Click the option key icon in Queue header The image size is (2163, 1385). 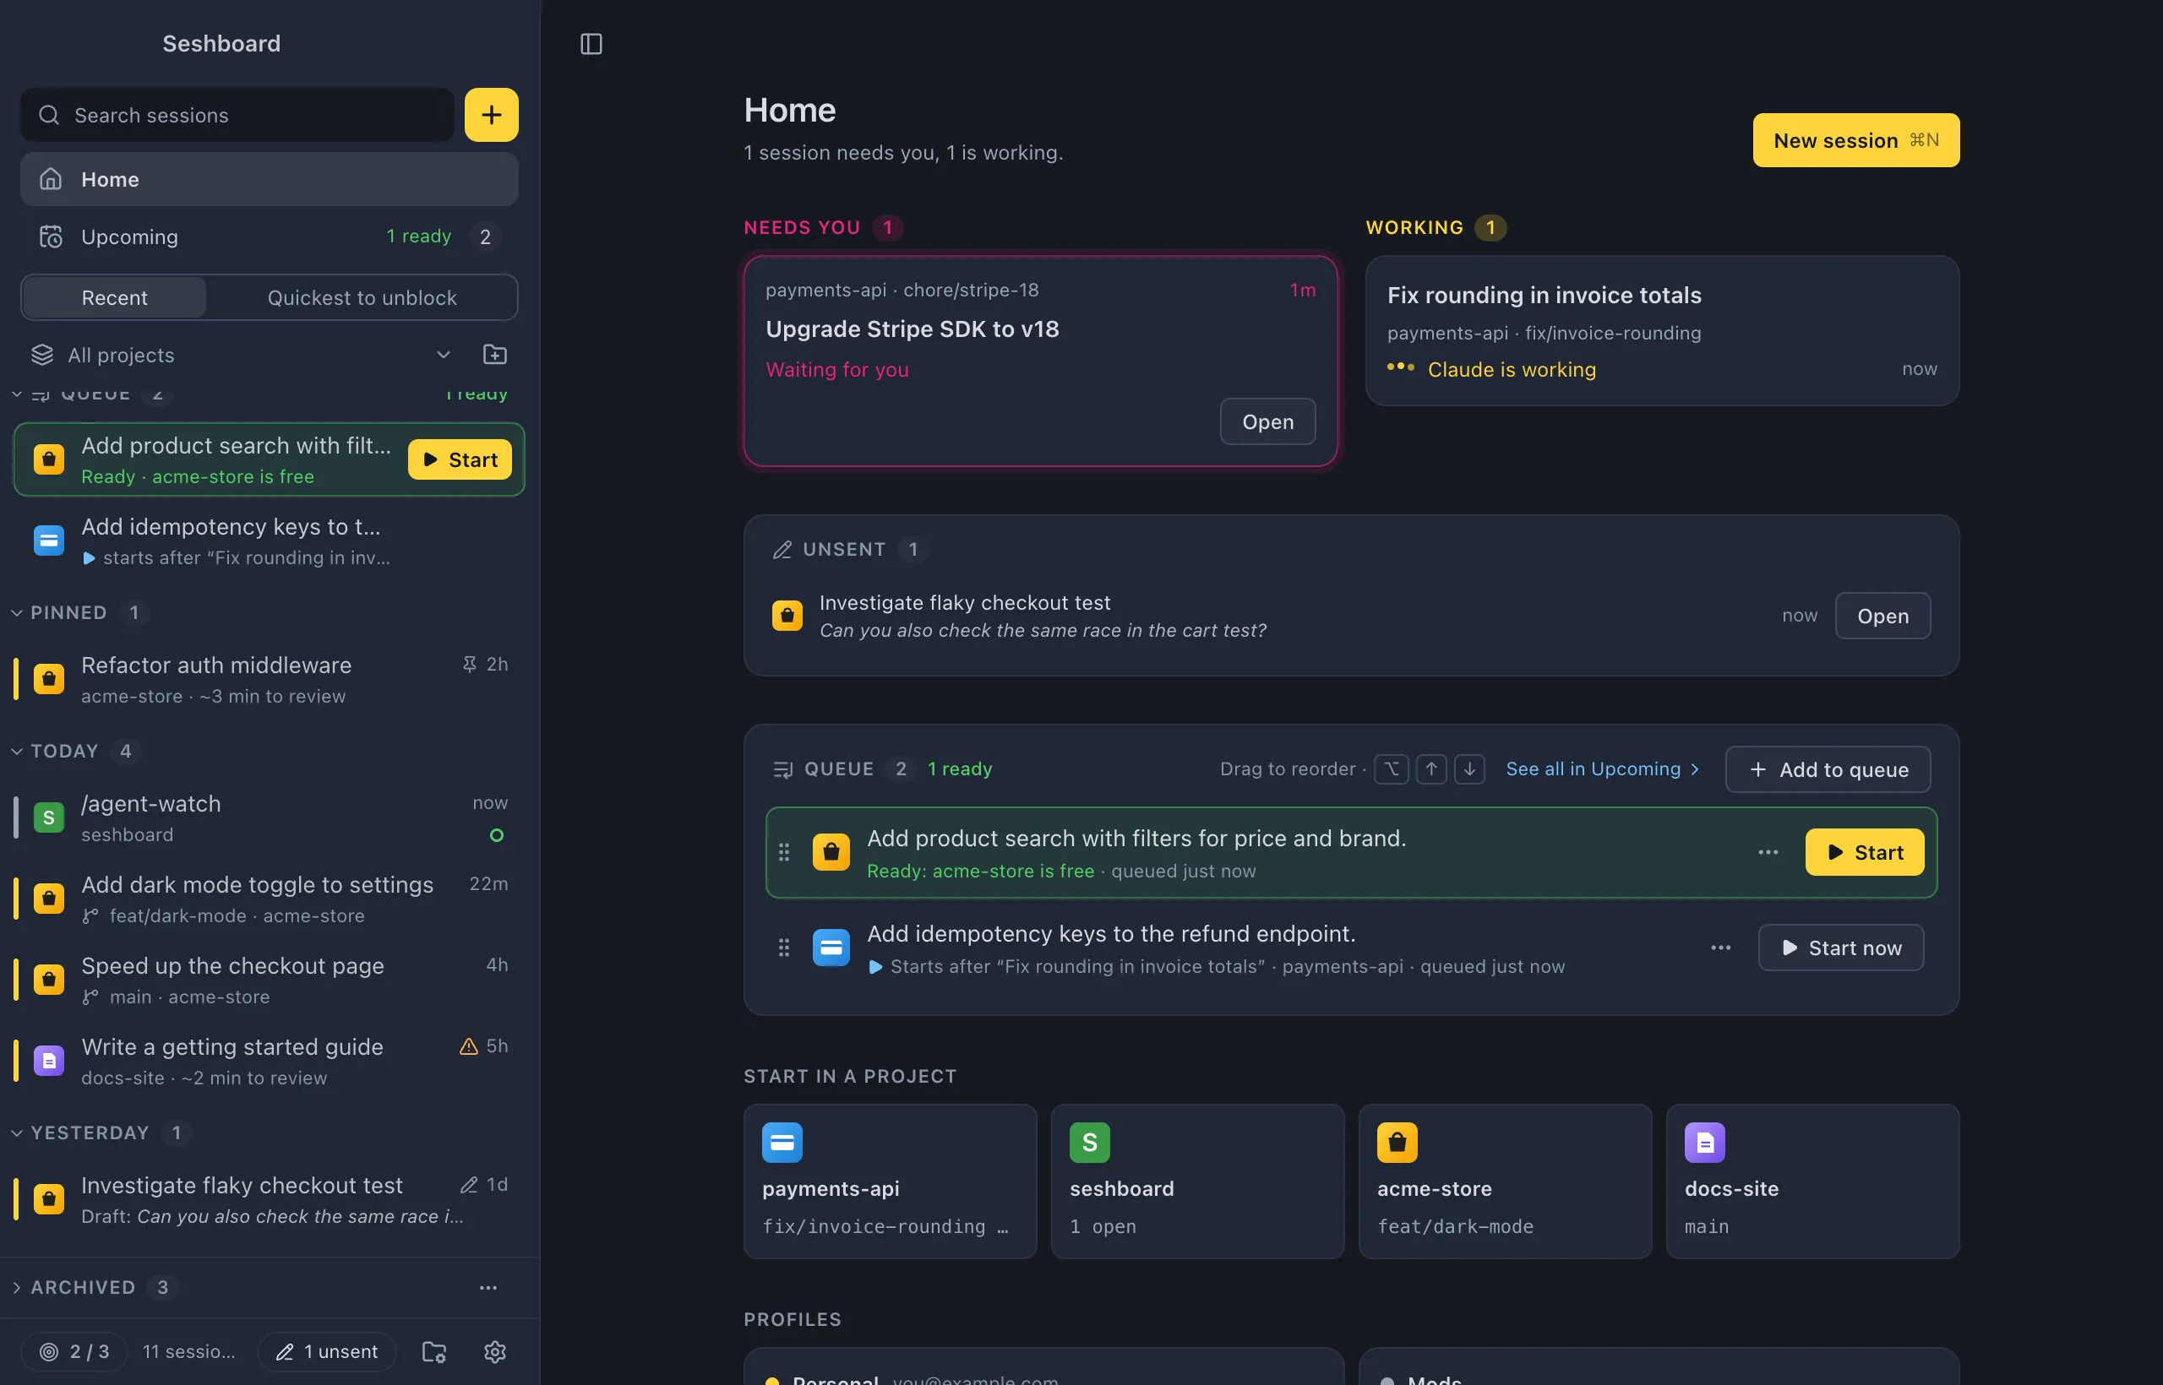pos(1391,769)
